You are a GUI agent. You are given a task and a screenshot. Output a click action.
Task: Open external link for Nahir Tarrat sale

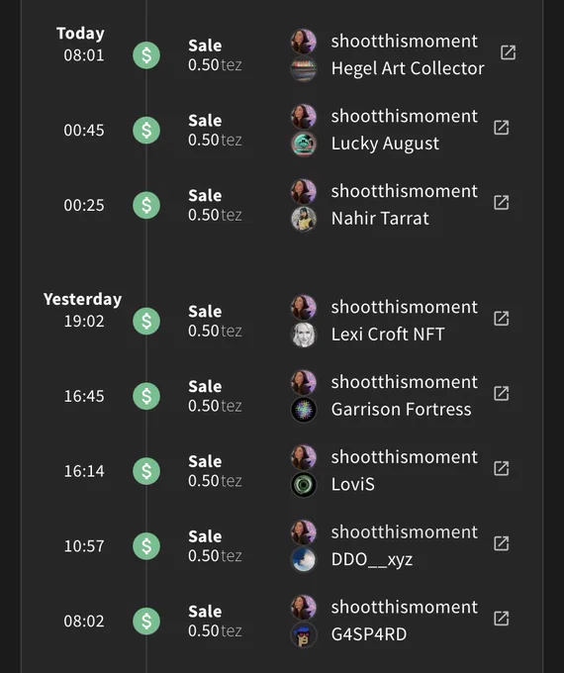pos(502,203)
